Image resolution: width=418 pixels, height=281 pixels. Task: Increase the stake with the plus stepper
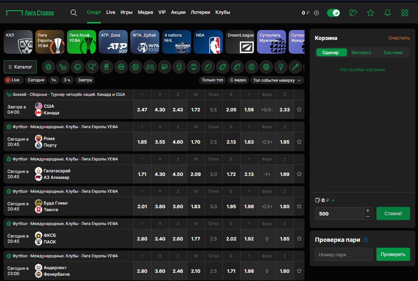pyautogui.click(x=368, y=210)
